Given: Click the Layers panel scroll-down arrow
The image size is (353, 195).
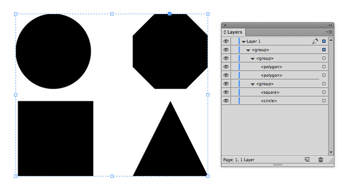Looking at the screenshot, I should (331, 152).
